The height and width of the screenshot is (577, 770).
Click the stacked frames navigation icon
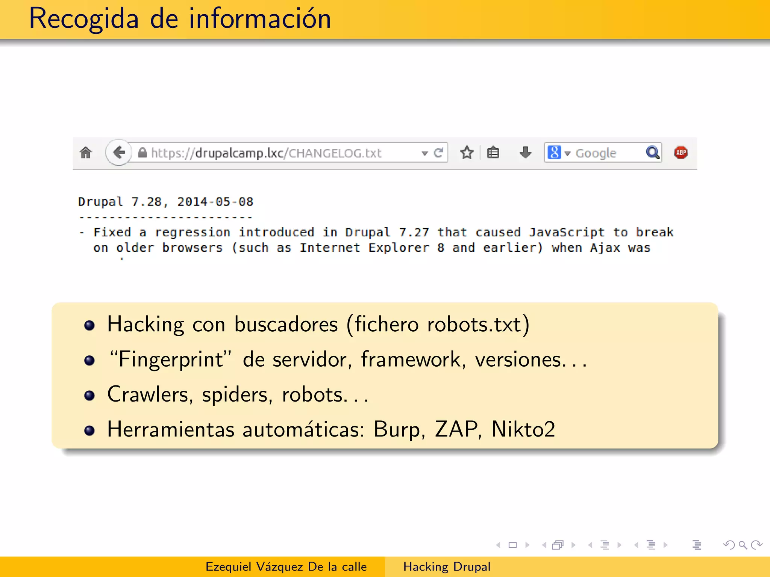558,545
